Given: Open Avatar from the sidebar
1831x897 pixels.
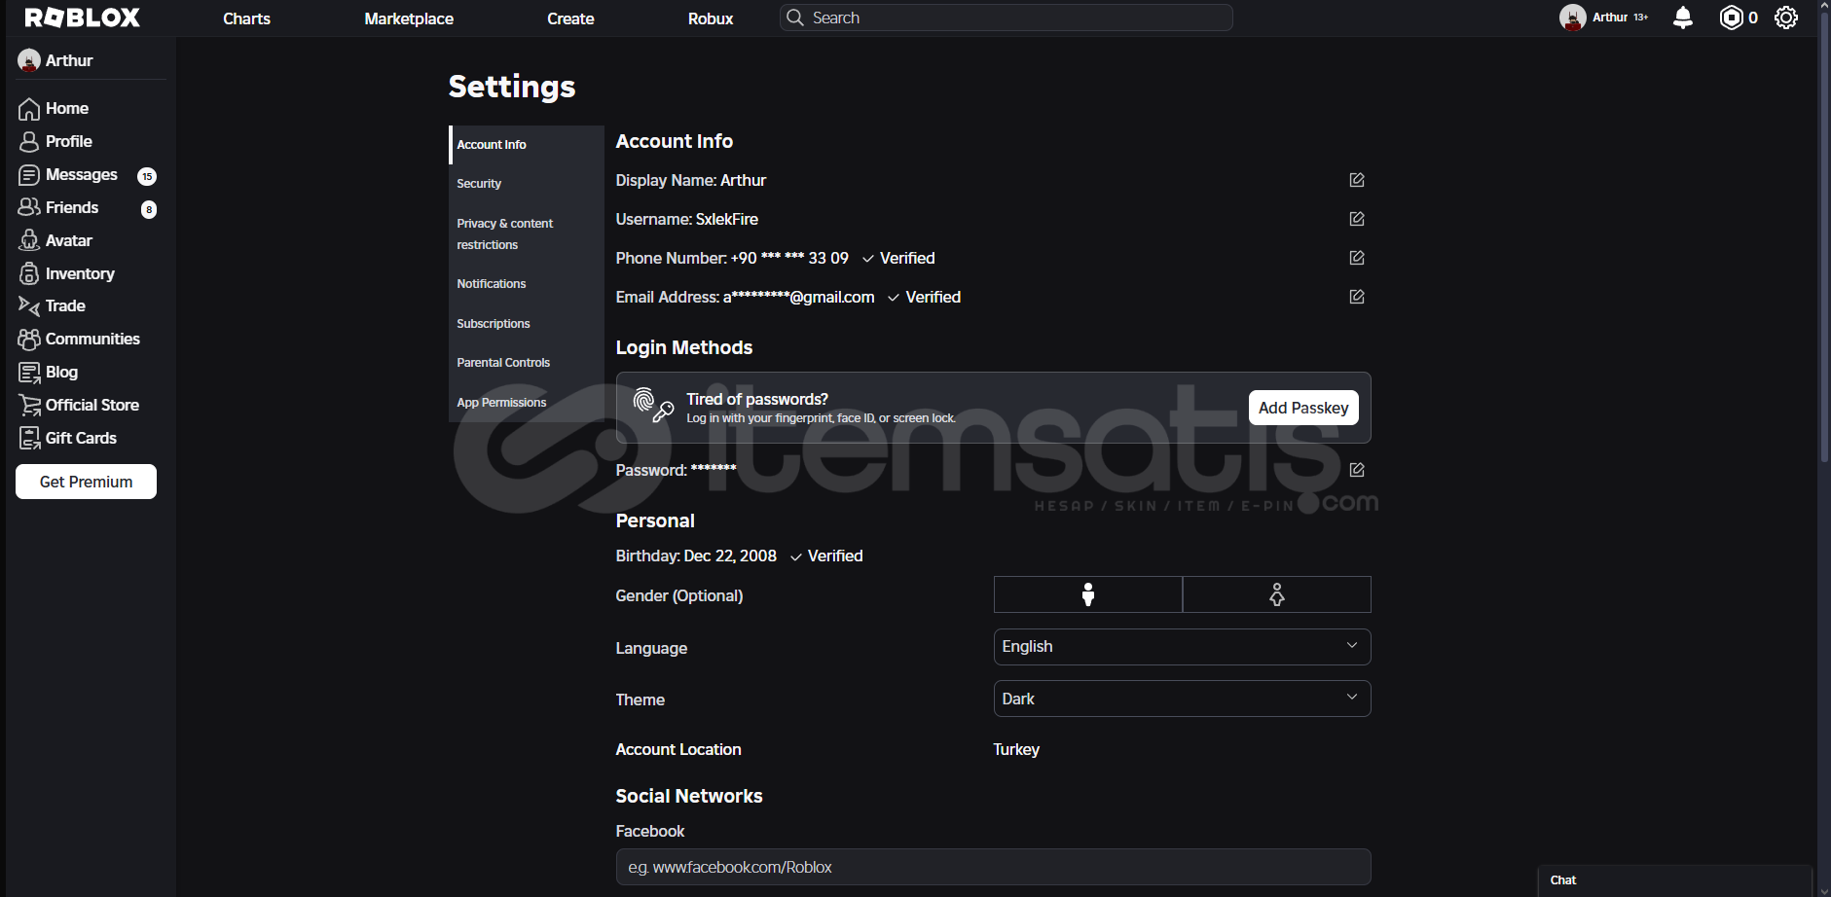Looking at the screenshot, I should [56, 240].
